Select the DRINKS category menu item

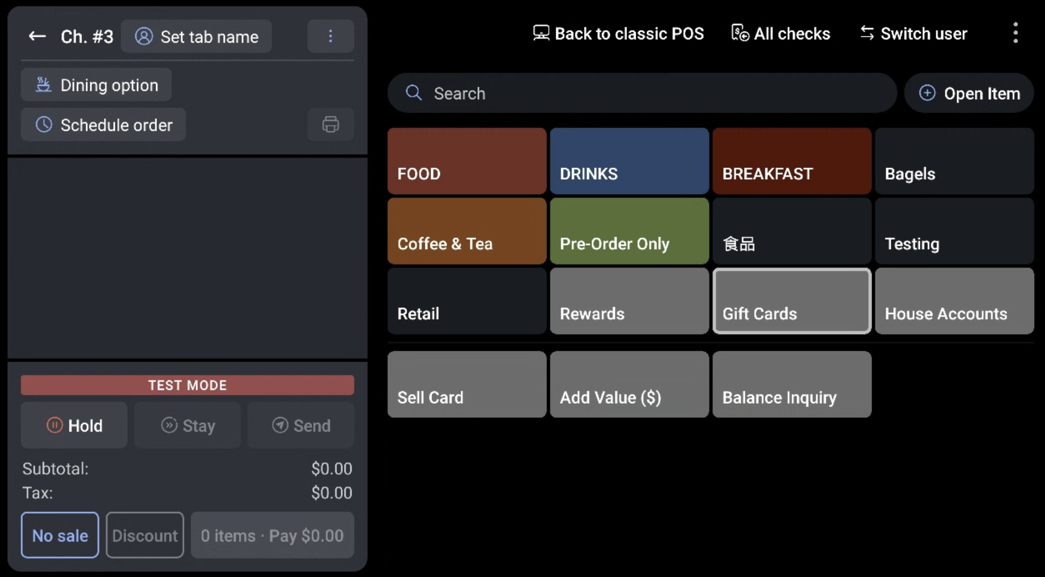(x=628, y=160)
